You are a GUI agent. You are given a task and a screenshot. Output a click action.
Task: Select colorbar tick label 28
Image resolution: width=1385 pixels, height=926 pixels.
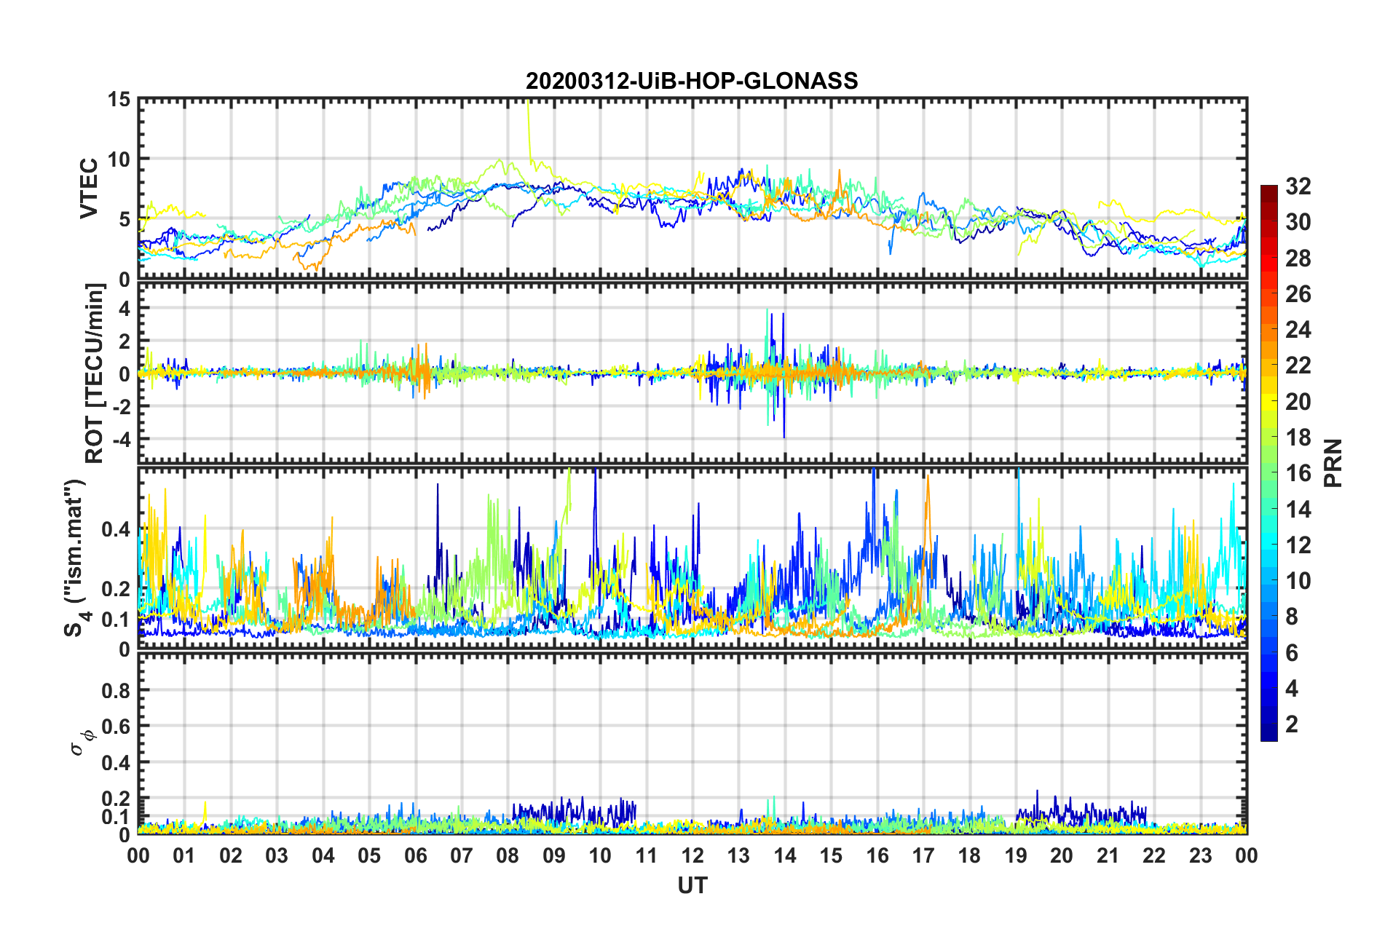1298,258
